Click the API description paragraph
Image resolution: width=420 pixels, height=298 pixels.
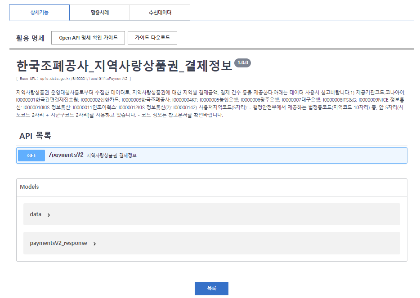(211, 104)
